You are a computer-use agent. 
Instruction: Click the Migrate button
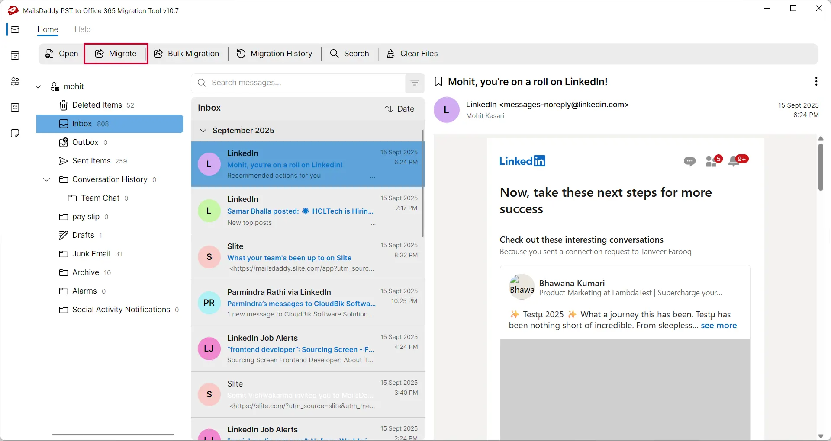[x=116, y=54]
